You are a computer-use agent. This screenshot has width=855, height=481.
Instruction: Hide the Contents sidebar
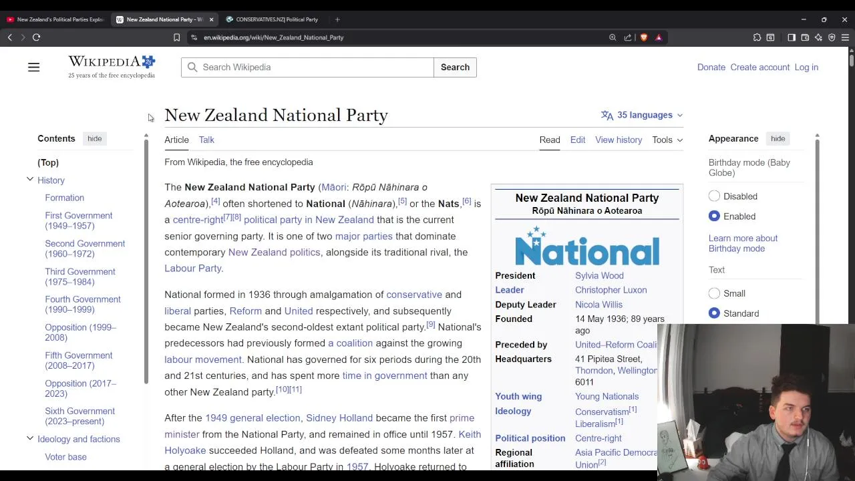click(x=94, y=138)
